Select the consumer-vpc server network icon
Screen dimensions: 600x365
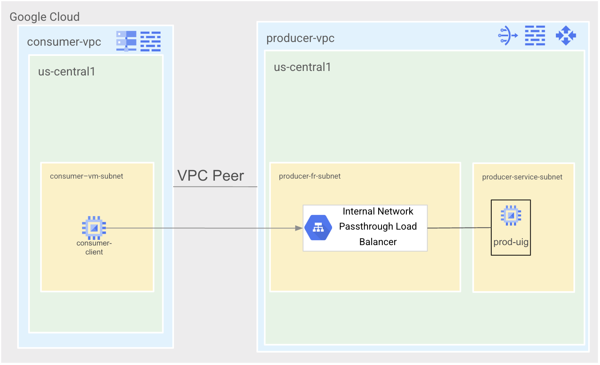(x=126, y=41)
